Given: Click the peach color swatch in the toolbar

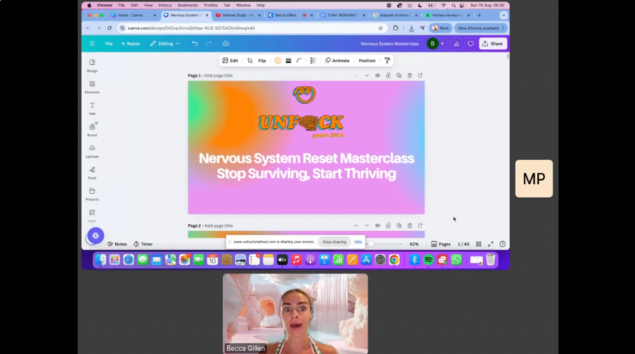Looking at the screenshot, I should tap(278, 61).
